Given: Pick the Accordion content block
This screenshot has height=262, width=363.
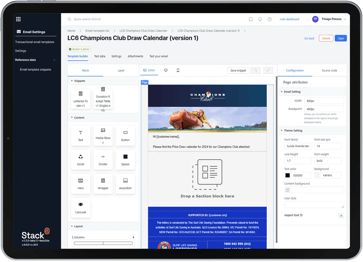Looking at the screenshot, I should coord(125,184).
